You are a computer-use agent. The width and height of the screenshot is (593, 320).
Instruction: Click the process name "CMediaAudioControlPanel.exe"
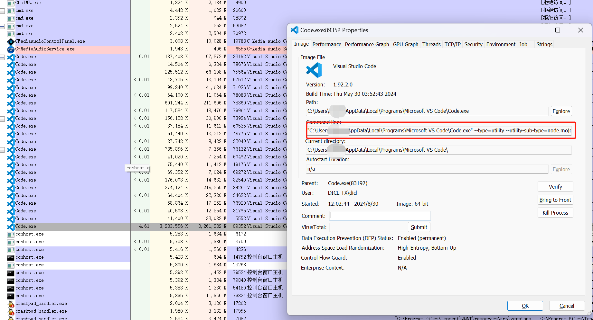tap(50, 41)
